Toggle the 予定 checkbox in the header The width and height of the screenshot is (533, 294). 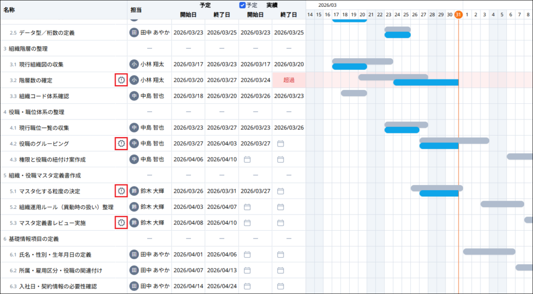click(242, 5)
